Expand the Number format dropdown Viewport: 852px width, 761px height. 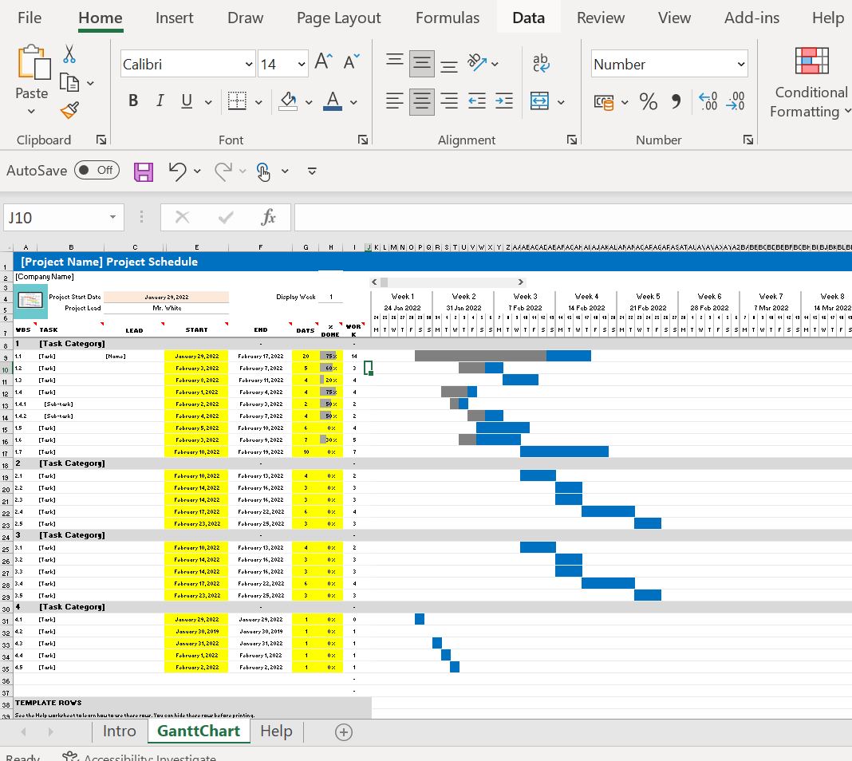(x=740, y=64)
